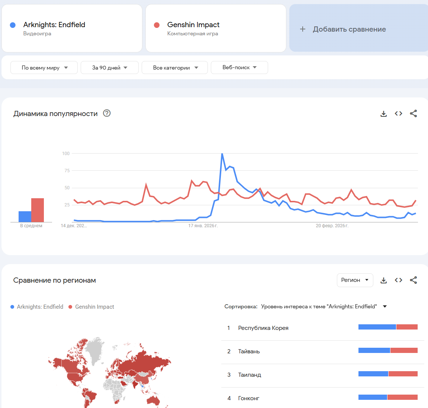Click the blue Arknights average bar
Image resolution: width=428 pixels, height=408 pixels.
[x=25, y=216]
